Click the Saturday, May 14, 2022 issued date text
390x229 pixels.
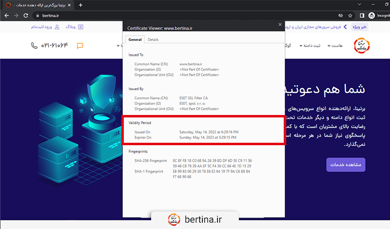[x=209, y=132]
